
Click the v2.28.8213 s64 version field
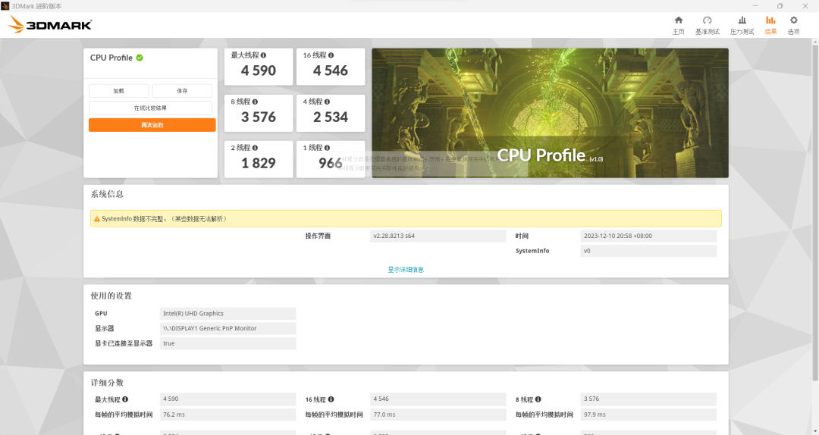(438, 236)
